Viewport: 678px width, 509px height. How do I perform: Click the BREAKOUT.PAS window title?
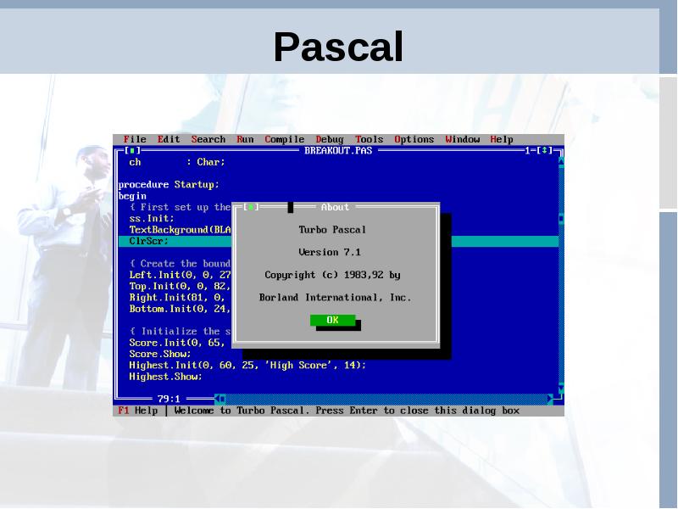[338, 151]
